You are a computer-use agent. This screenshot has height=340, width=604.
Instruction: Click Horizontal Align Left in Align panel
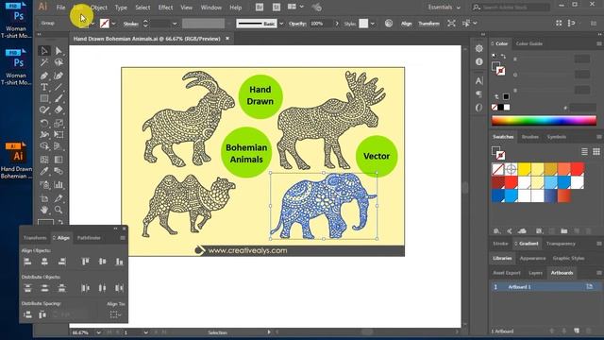tap(27, 262)
